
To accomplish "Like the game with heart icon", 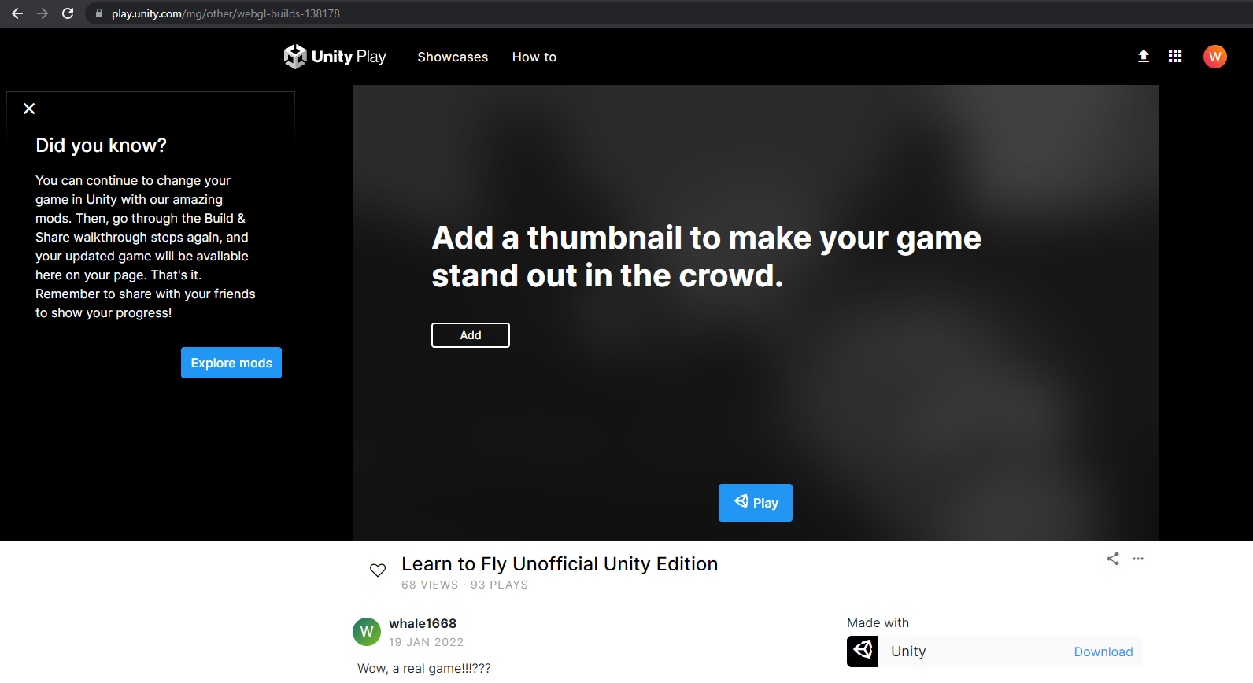I will point(378,570).
